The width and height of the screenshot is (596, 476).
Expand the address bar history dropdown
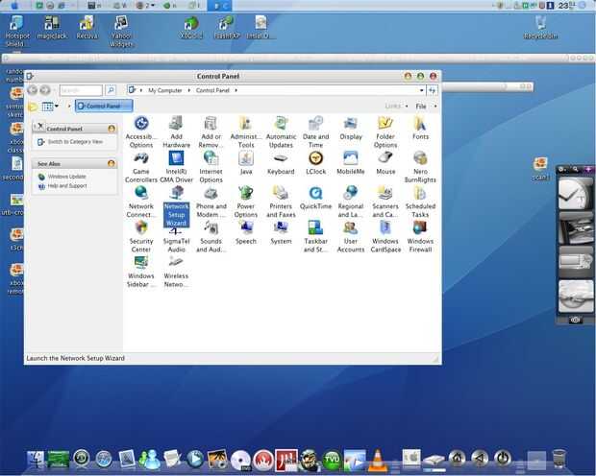tap(422, 90)
